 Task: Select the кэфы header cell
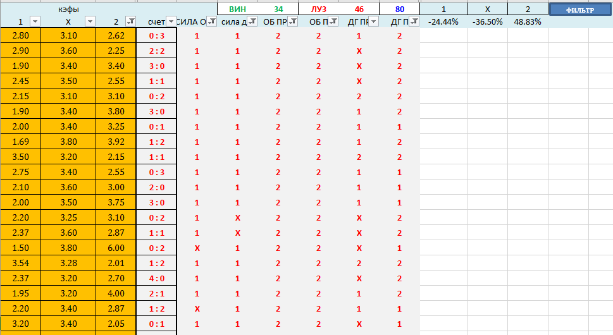[x=68, y=9]
